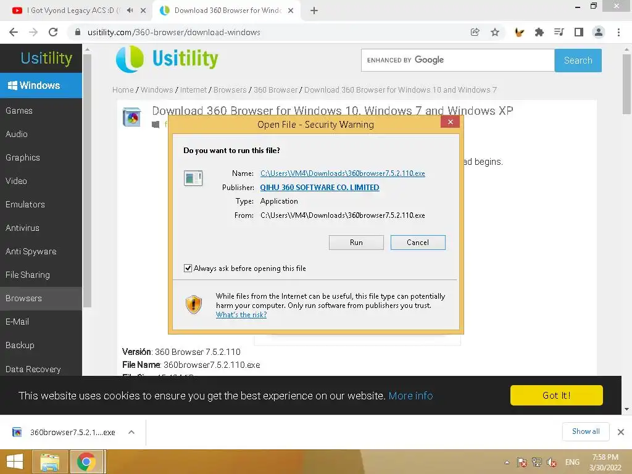Screen dimensions: 632x474
Task: Go back in Chrome
Action: 14,32
